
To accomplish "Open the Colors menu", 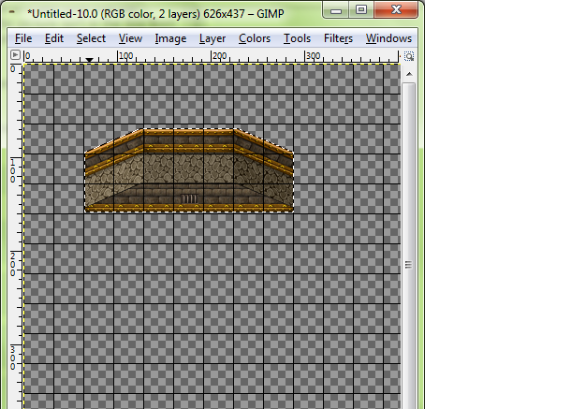I will click(255, 38).
